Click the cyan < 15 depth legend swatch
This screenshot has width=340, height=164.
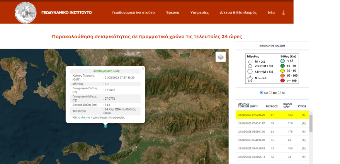tap(282, 61)
